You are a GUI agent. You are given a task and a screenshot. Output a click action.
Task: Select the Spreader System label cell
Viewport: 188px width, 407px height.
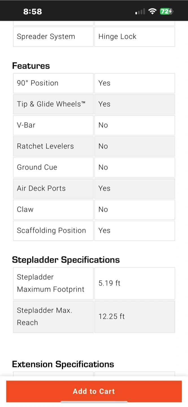pyautogui.click(x=53, y=36)
